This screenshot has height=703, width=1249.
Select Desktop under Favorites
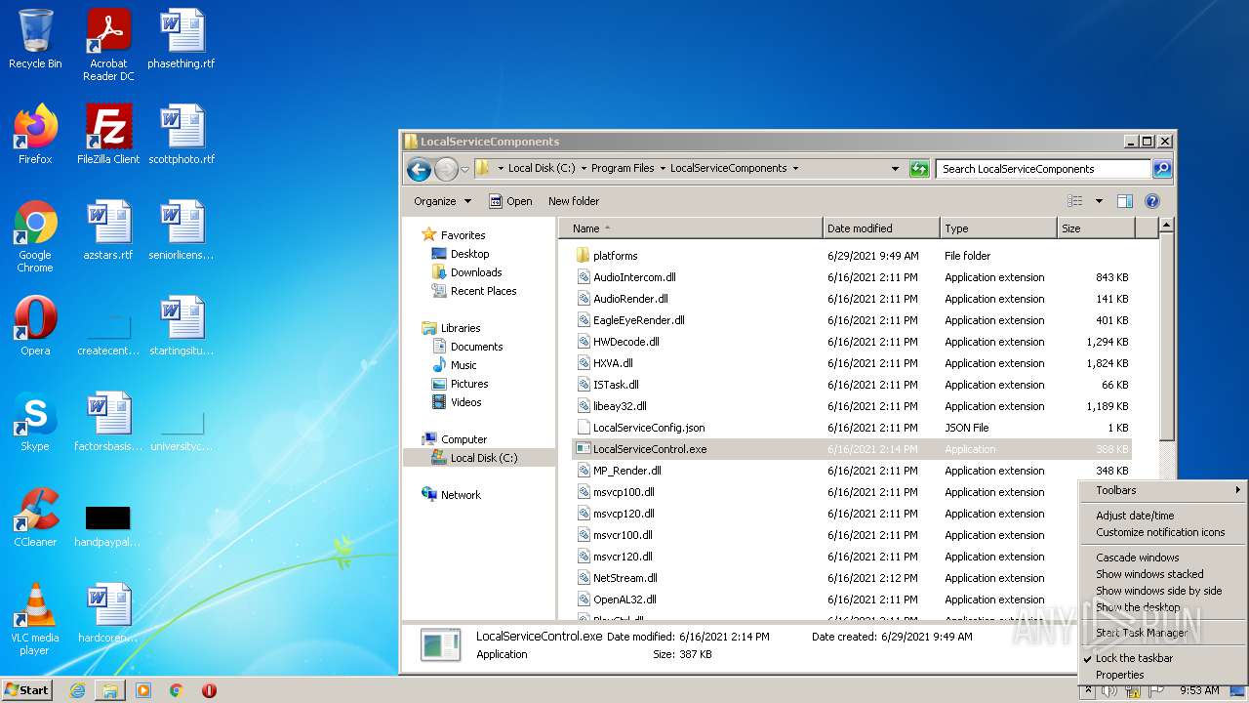[x=469, y=254]
